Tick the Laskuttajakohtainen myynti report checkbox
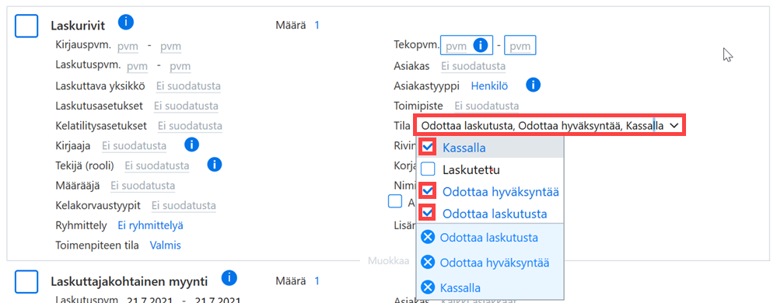Image resolution: width=777 pixels, height=303 pixels. tap(26, 282)
